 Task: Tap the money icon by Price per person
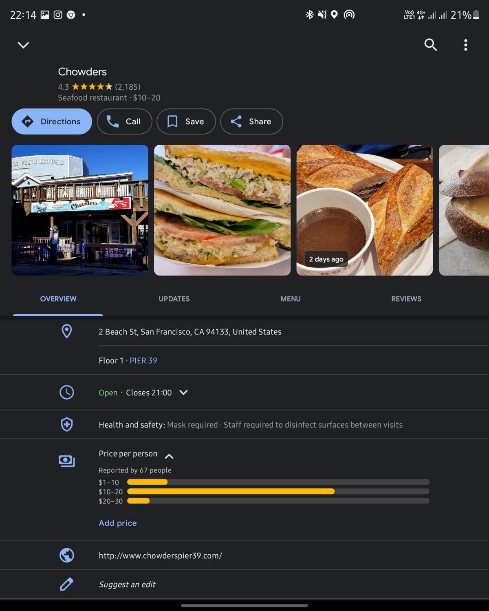coord(67,461)
